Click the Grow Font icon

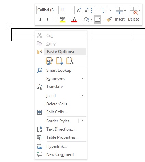(79, 10)
